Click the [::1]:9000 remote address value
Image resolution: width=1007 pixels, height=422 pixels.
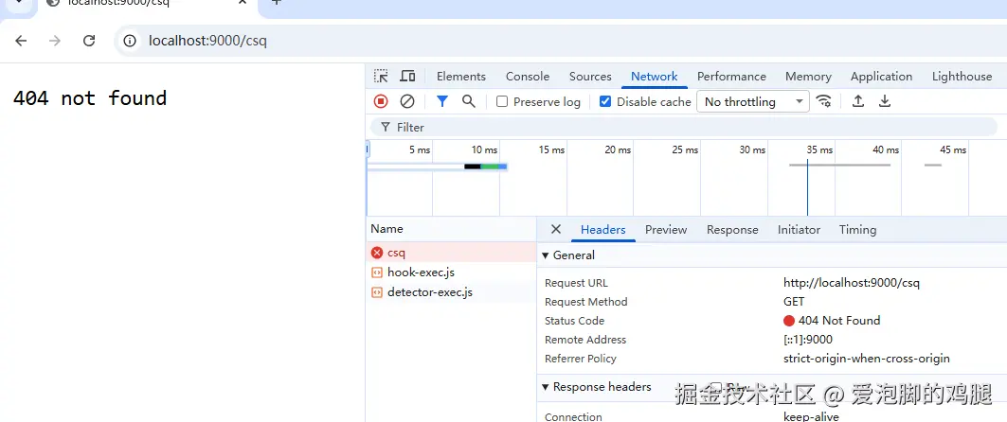point(808,340)
